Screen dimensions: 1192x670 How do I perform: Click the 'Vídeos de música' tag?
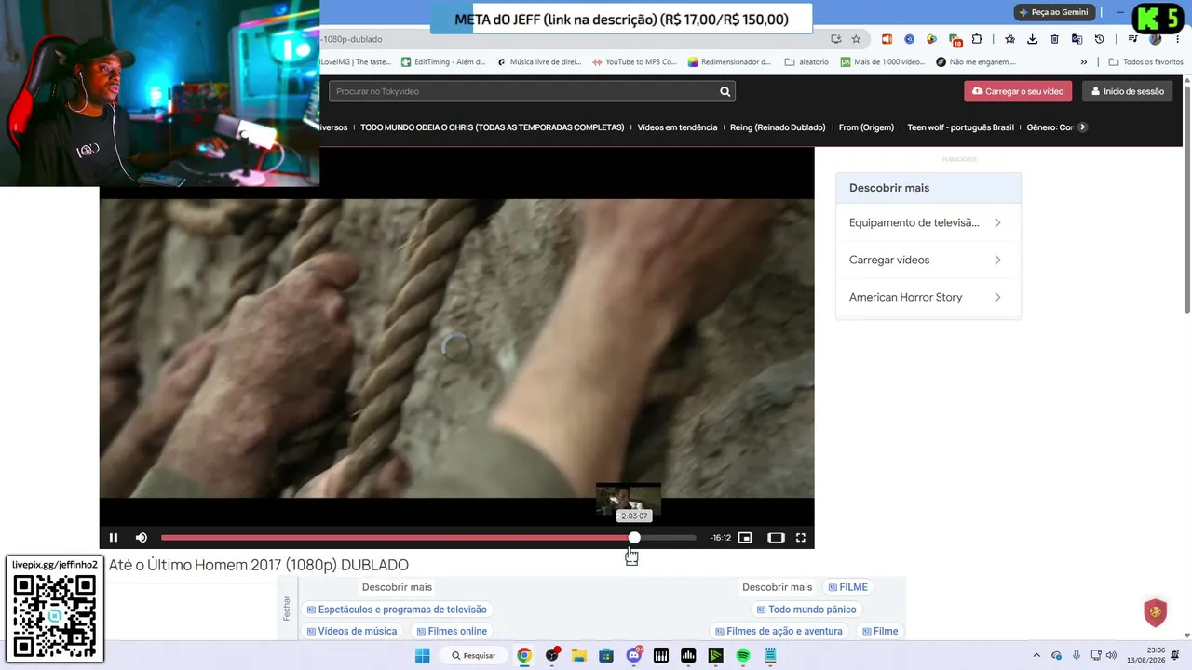coord(352,631)
